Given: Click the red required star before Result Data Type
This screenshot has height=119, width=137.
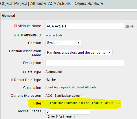Looking at the screenshot, I should pos(12,80).
